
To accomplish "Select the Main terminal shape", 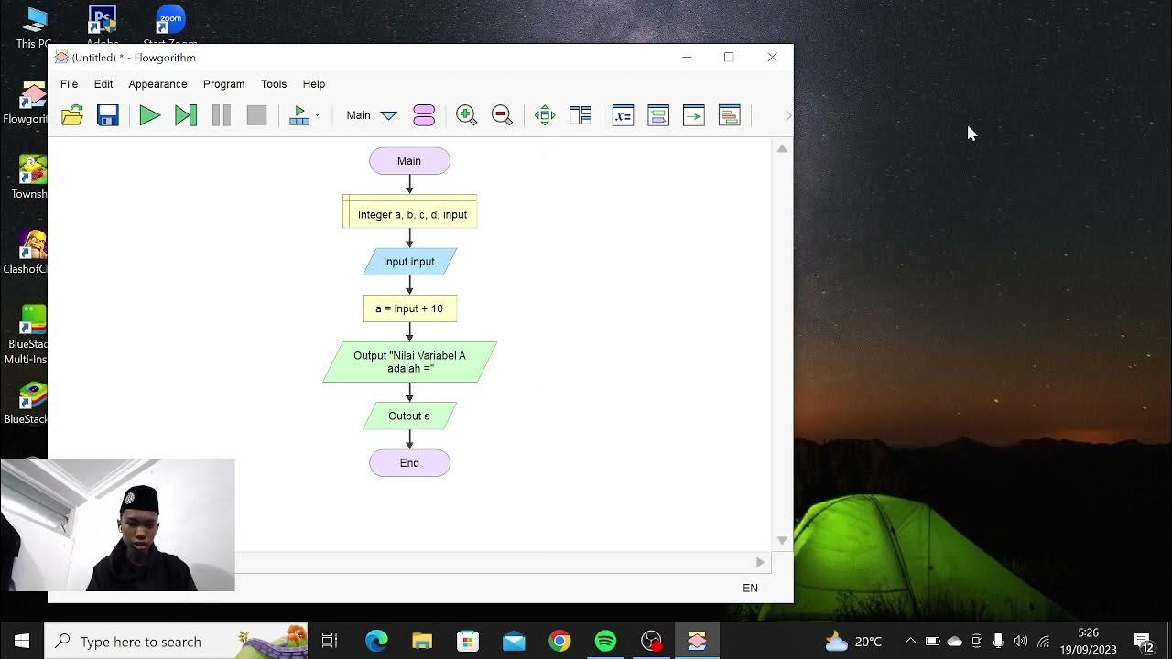I will [x=409, y=161].
